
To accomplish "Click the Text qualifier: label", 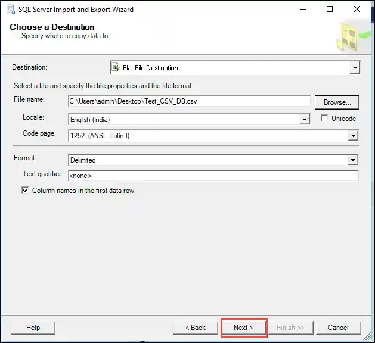I will 43,174.
